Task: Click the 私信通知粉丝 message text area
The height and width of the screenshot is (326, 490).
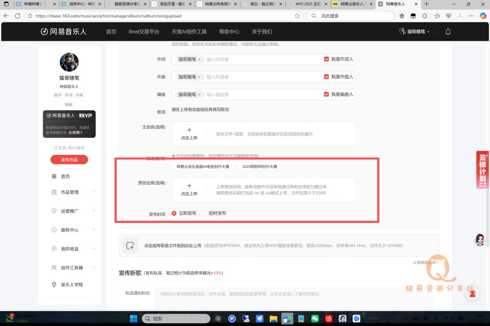Action: (294, 298)
